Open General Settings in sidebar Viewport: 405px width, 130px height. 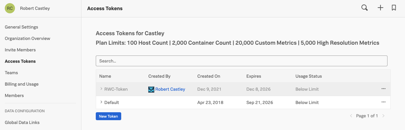[21, 27]
